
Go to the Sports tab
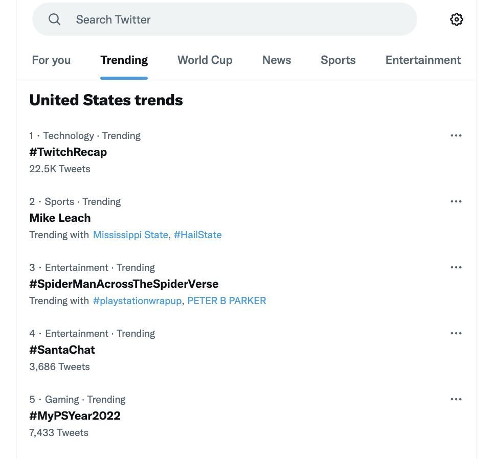(x=339, y=60)
